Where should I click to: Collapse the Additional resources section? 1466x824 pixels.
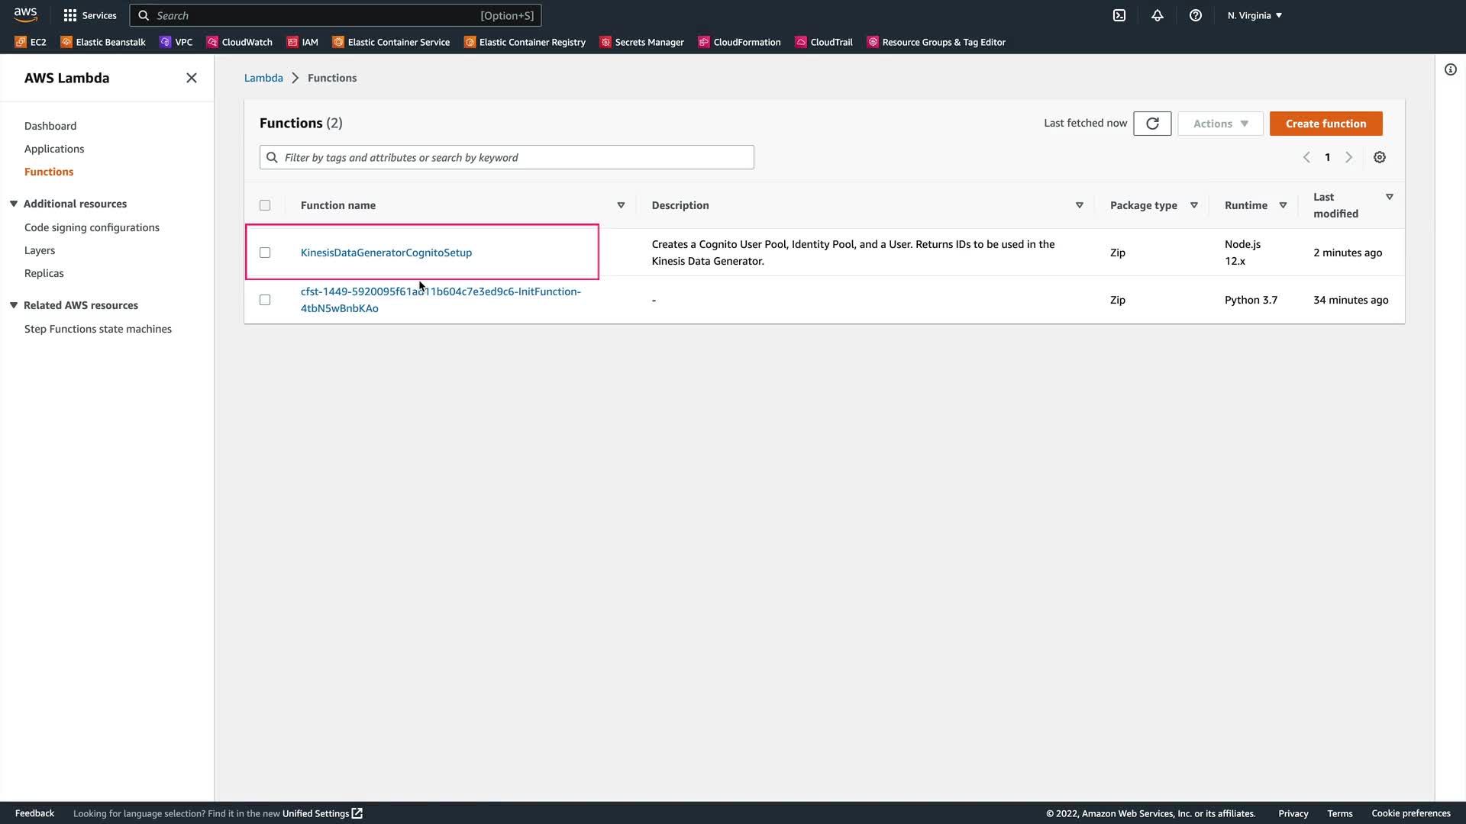tap(14, 204)
